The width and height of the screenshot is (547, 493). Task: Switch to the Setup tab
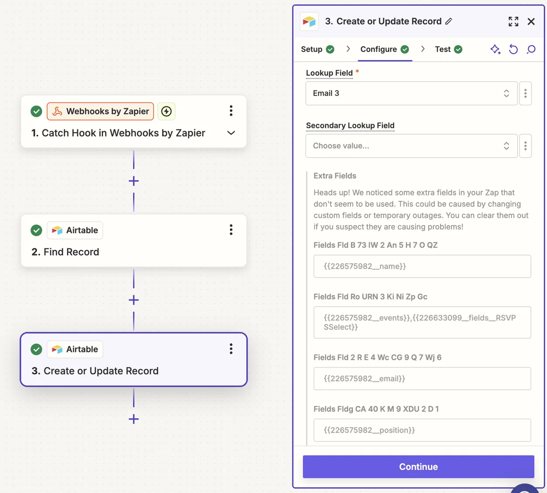point(312,49)
